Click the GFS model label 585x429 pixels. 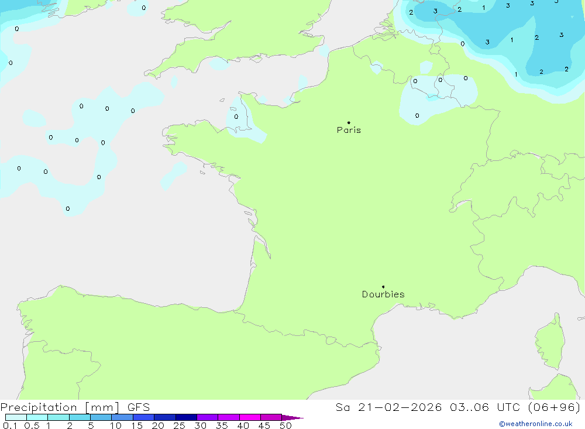click(x=139, y=407)
